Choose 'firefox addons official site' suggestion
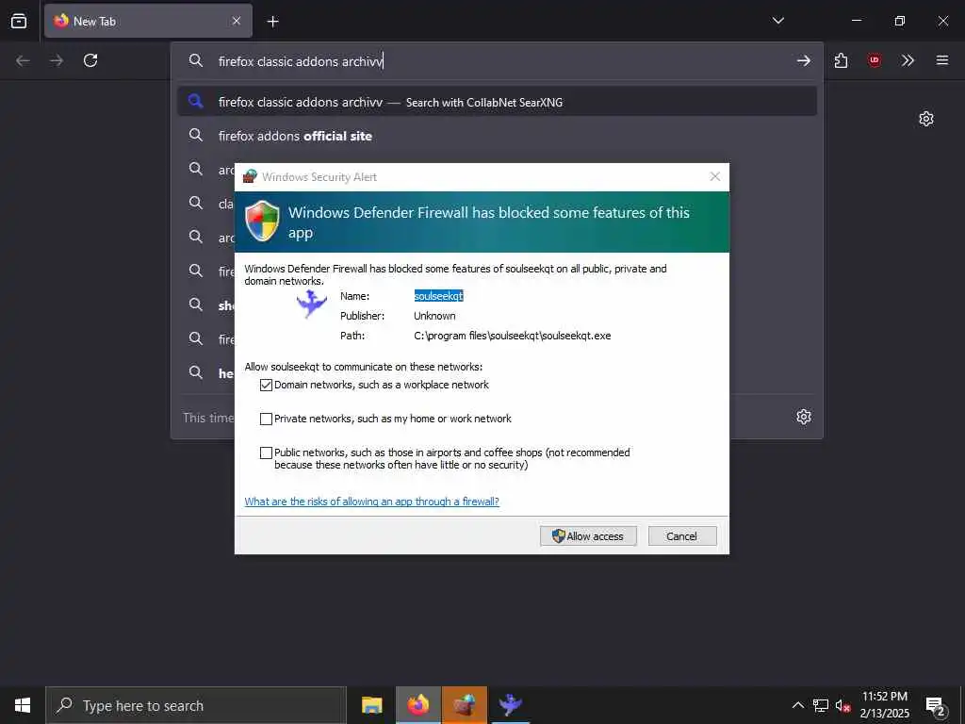 click(x=497, y=136)
